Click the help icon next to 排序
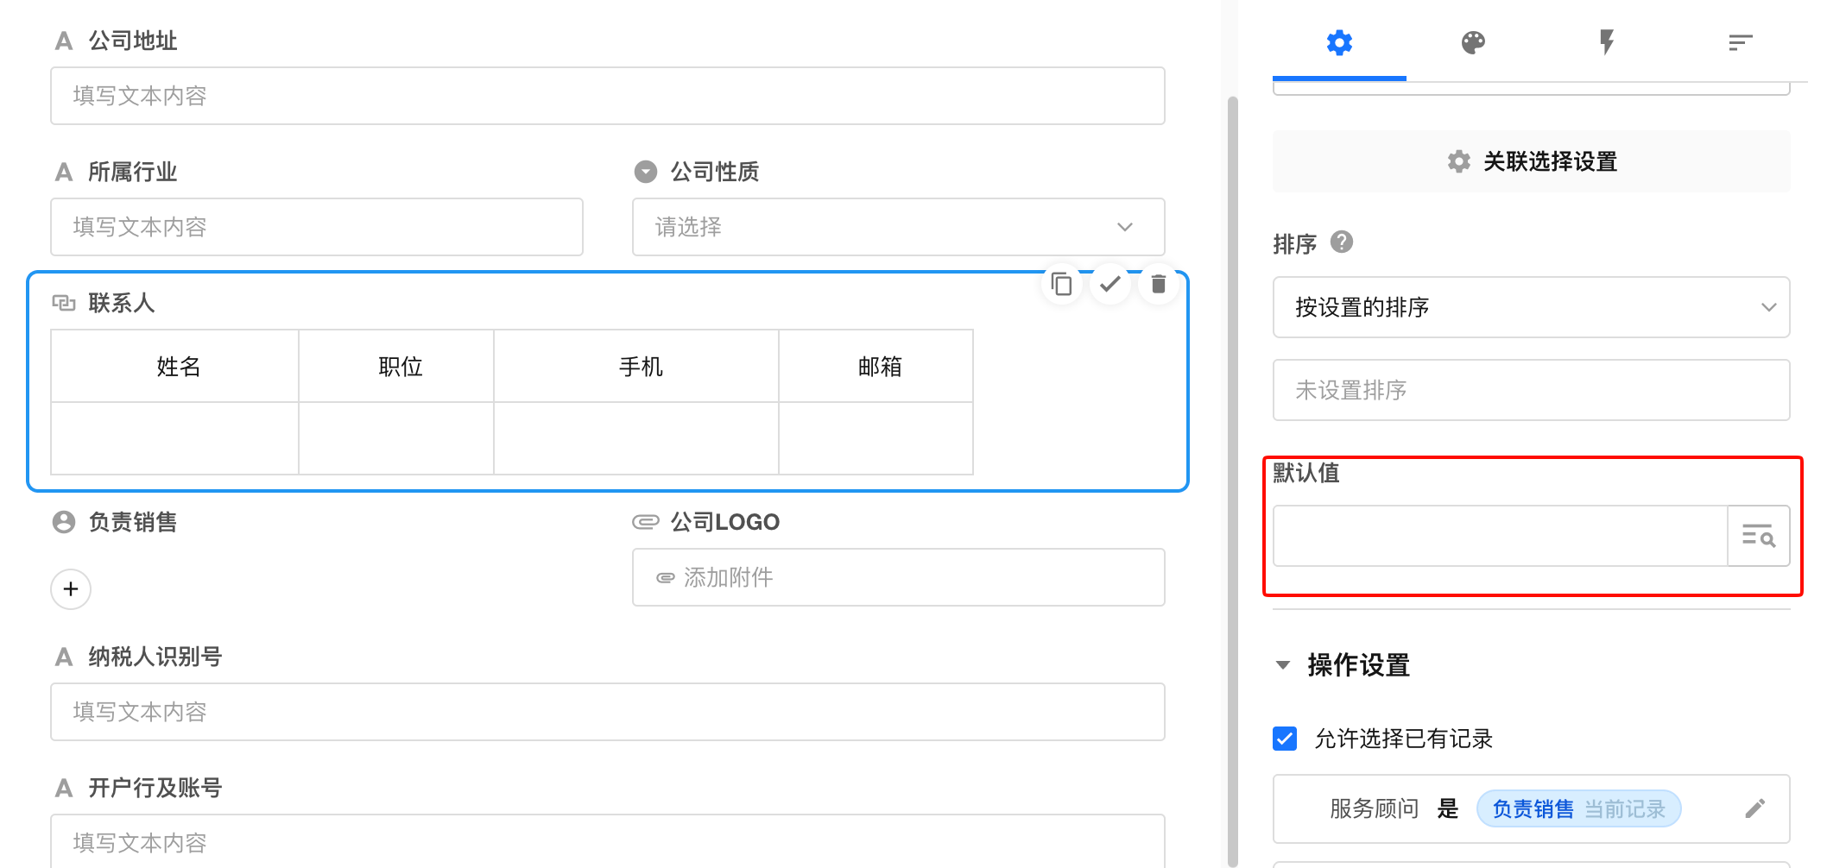This screenshot has width=1827, height=868. click(1341, 242)
